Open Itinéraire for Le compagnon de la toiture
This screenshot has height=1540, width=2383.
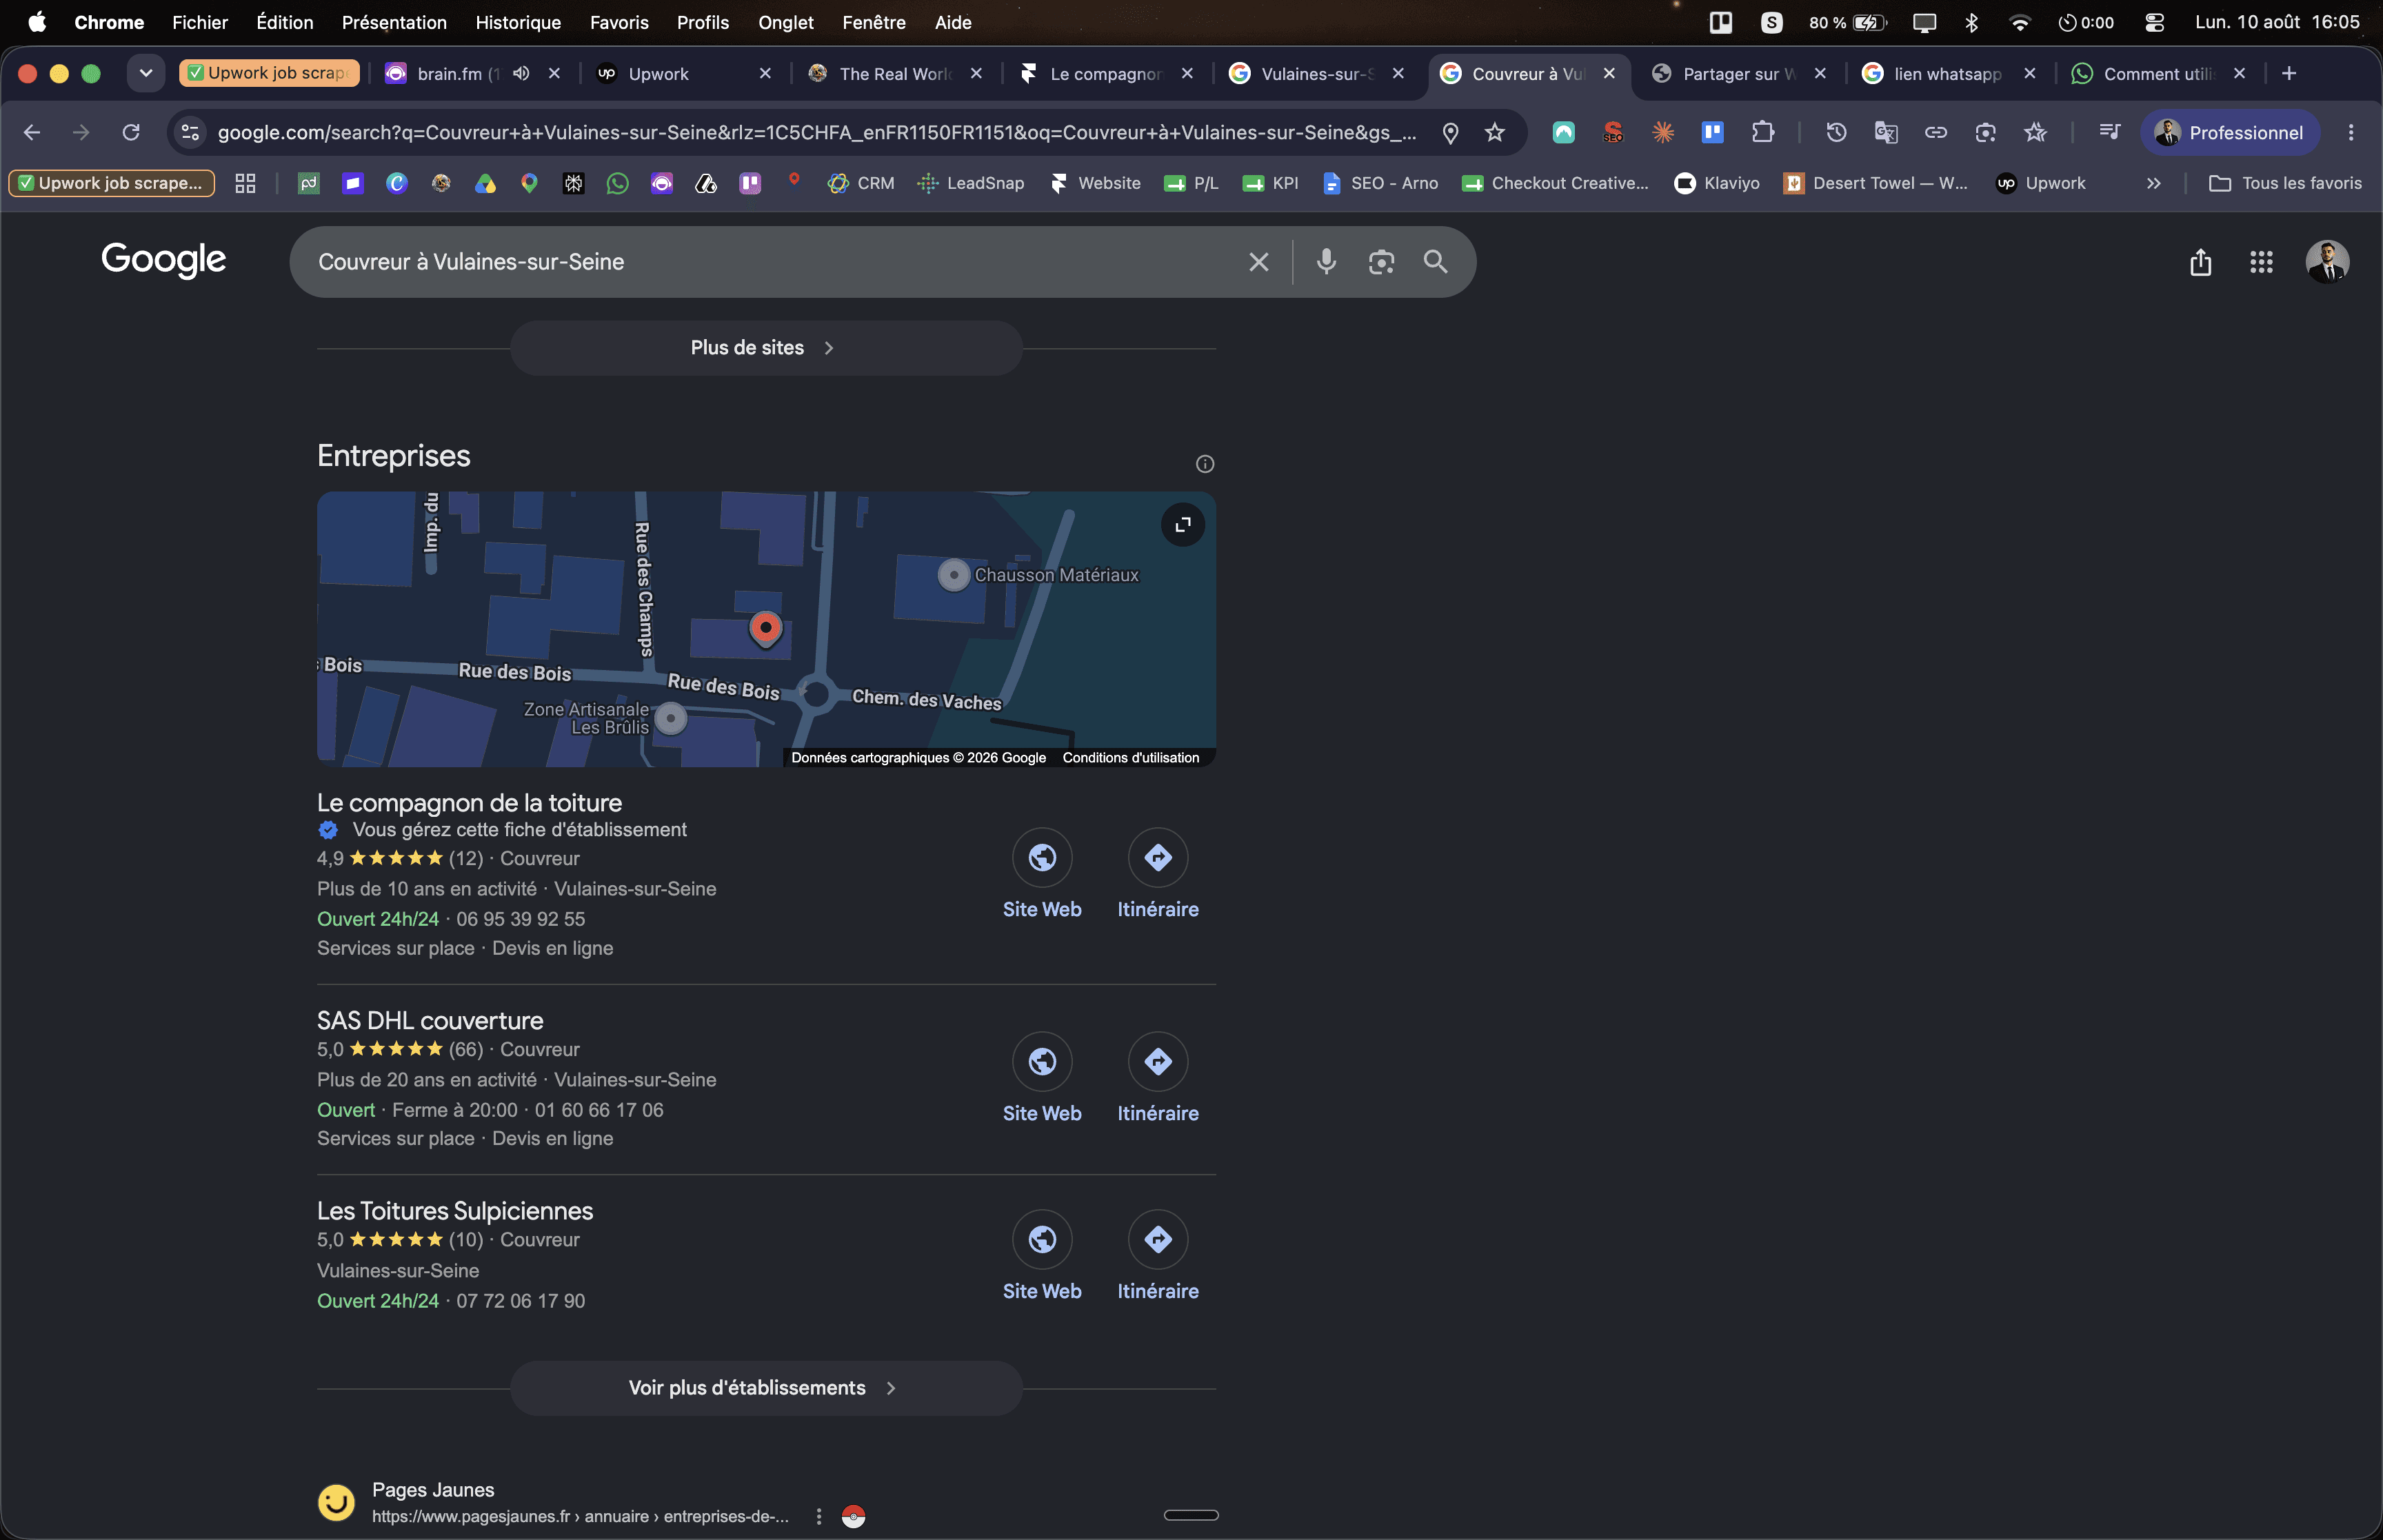[x=1158, y=874]
